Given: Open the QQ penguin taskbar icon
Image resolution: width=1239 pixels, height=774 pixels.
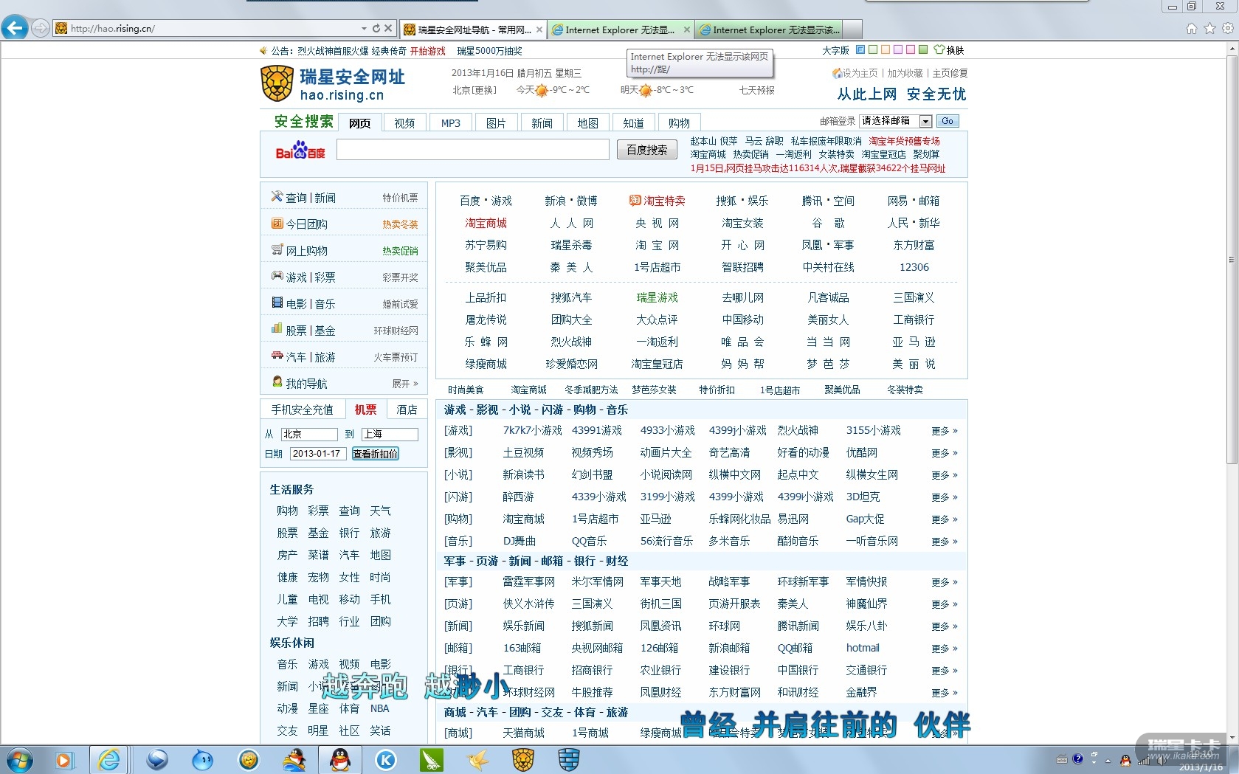Looking at the screenshot, I should [x=340, y=759].
